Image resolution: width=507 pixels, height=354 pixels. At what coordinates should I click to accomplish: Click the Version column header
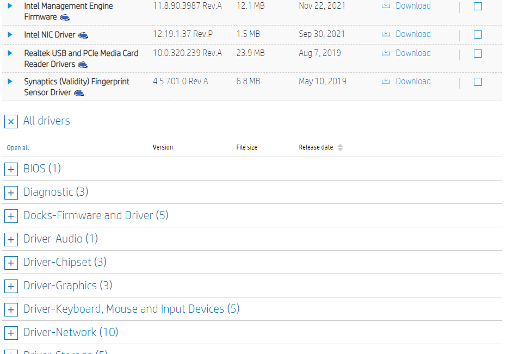tap(163, 147)
